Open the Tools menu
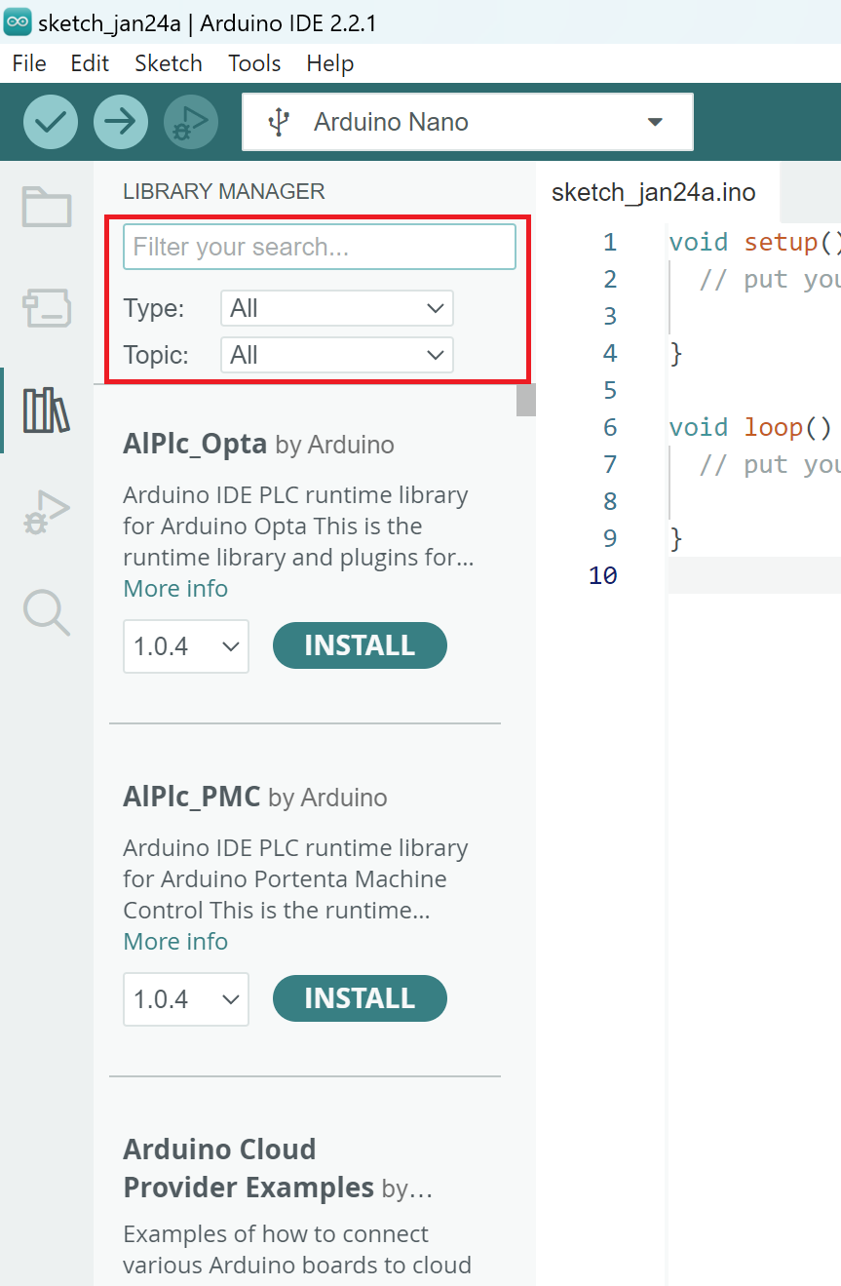The width and height of the screenshot is (841, 1286). coord(254,63)
